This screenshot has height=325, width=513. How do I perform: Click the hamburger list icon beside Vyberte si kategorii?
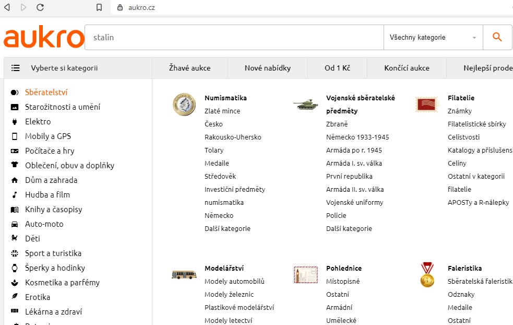tap(15, 68)
